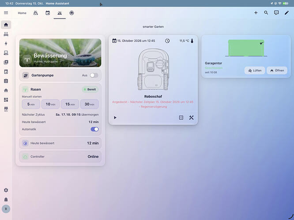This screenshot has height=220, width=294.
Task: Switch to the robot vacuum tab
Action: (x=72, y=13)
